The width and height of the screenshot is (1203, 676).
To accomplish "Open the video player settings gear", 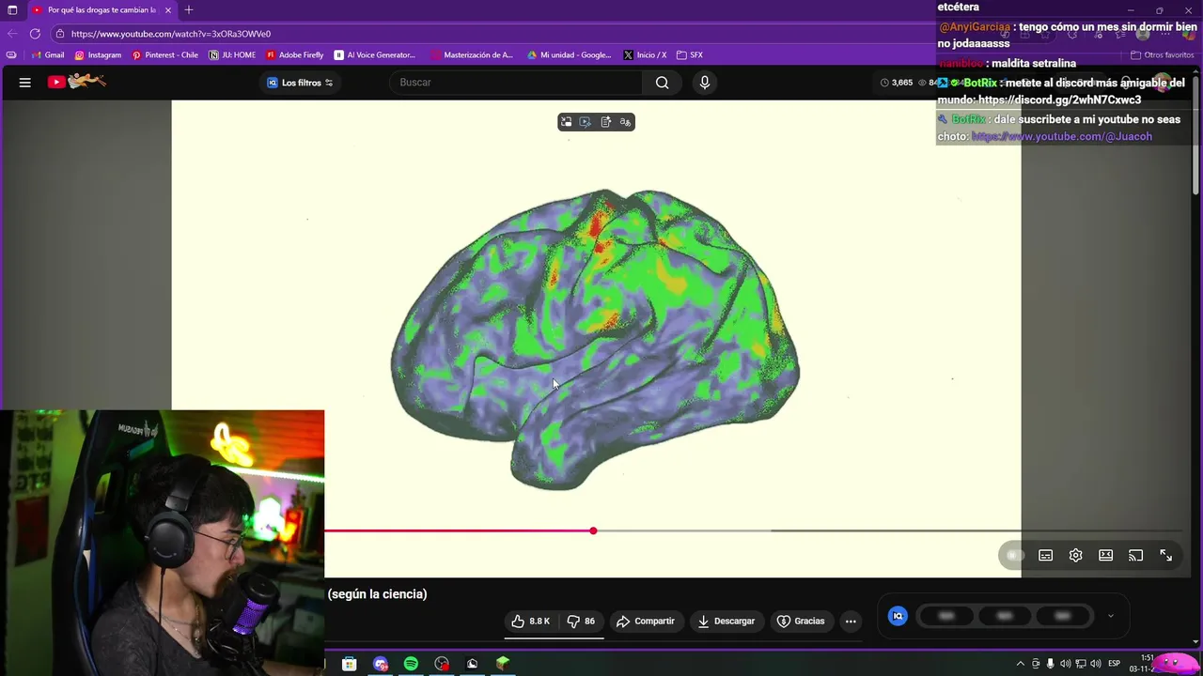I will pos(1075,556).
